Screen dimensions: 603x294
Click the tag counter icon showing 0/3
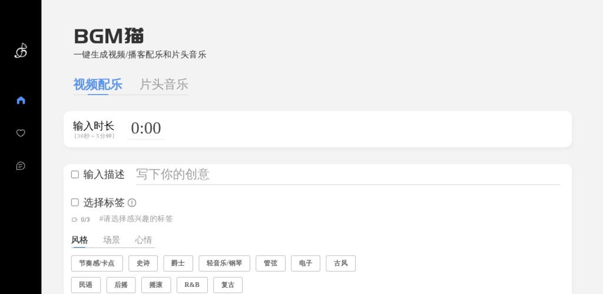click(75, 219)
